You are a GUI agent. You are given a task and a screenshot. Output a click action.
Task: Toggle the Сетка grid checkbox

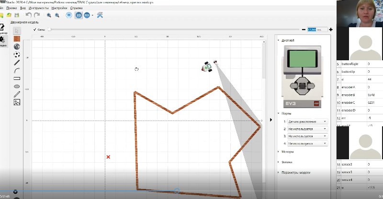click(35, 29)
